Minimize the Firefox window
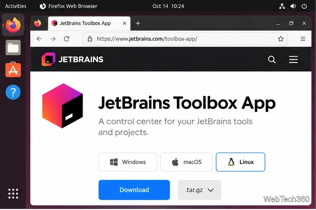 (x=278, y=23)
